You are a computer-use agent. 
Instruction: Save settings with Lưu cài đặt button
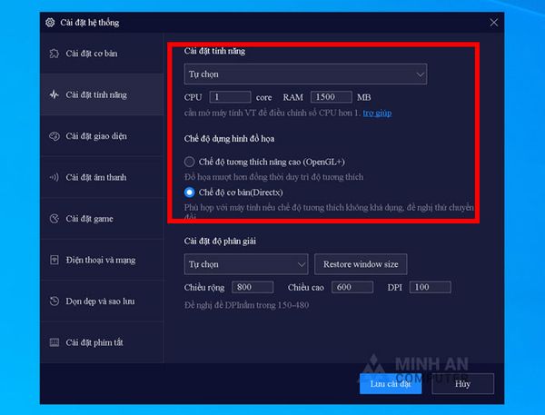pyautogui.click(x=391, y=383)
